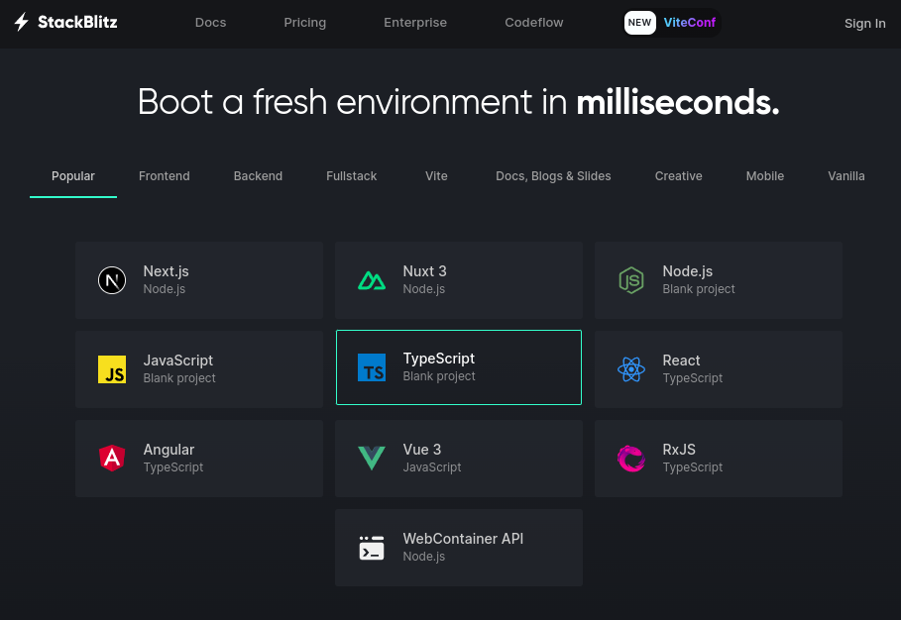Click the StackBlitz lightning bolt logo icon
The image size is (901, 620).
tap(21, 22)
